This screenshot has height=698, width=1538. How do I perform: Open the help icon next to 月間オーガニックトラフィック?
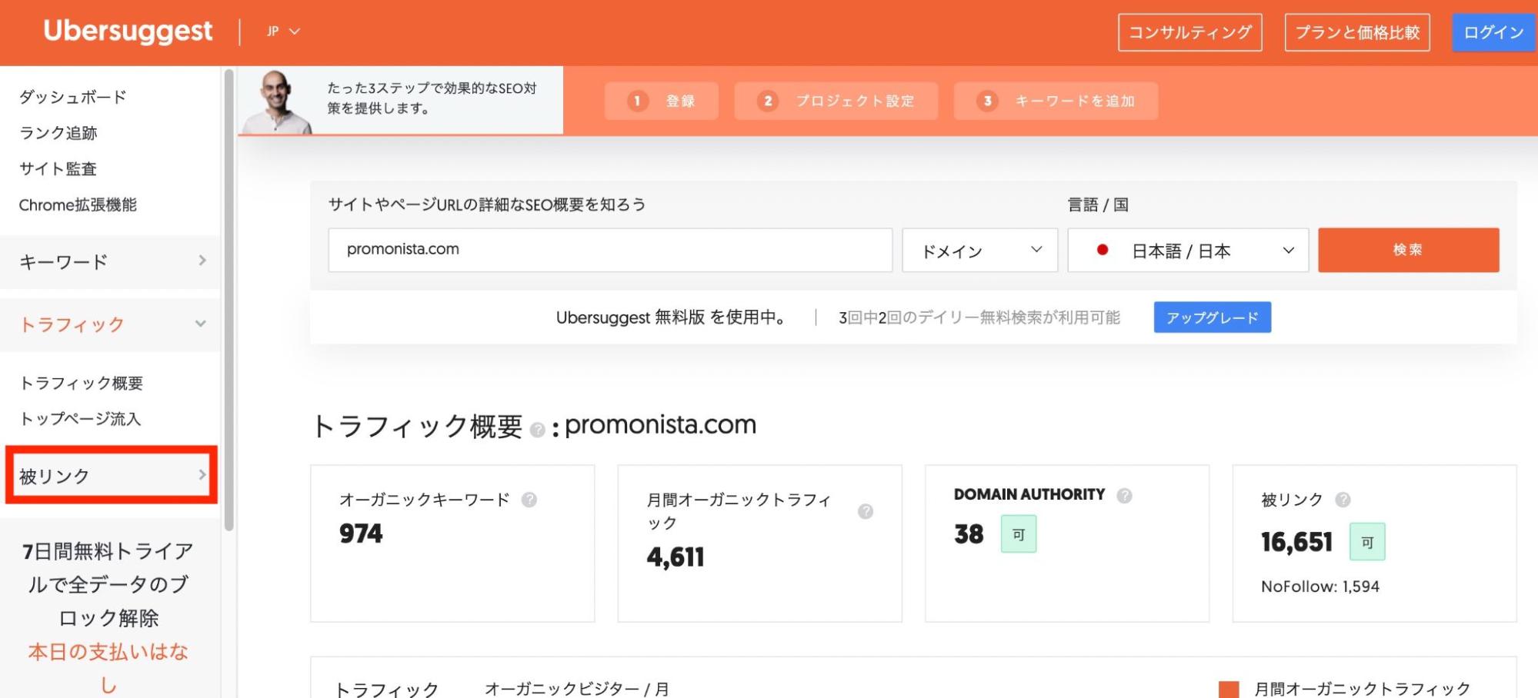tap(866, 511)
